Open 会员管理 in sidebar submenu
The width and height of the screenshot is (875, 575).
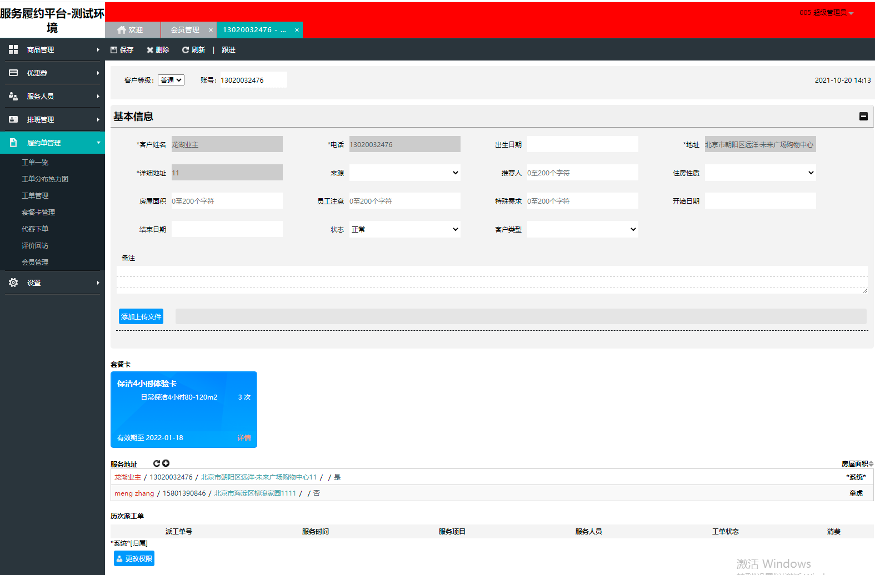[35, 262]
